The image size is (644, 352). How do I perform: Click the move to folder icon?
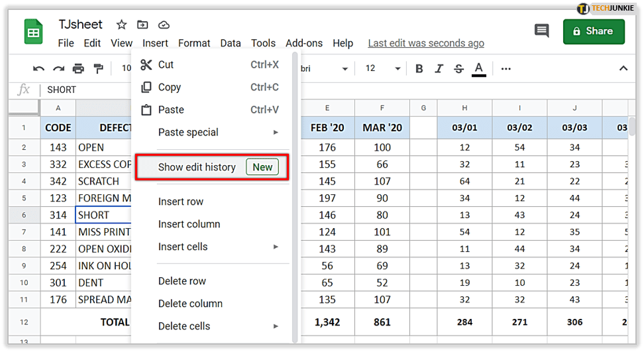tap(142, 25)
